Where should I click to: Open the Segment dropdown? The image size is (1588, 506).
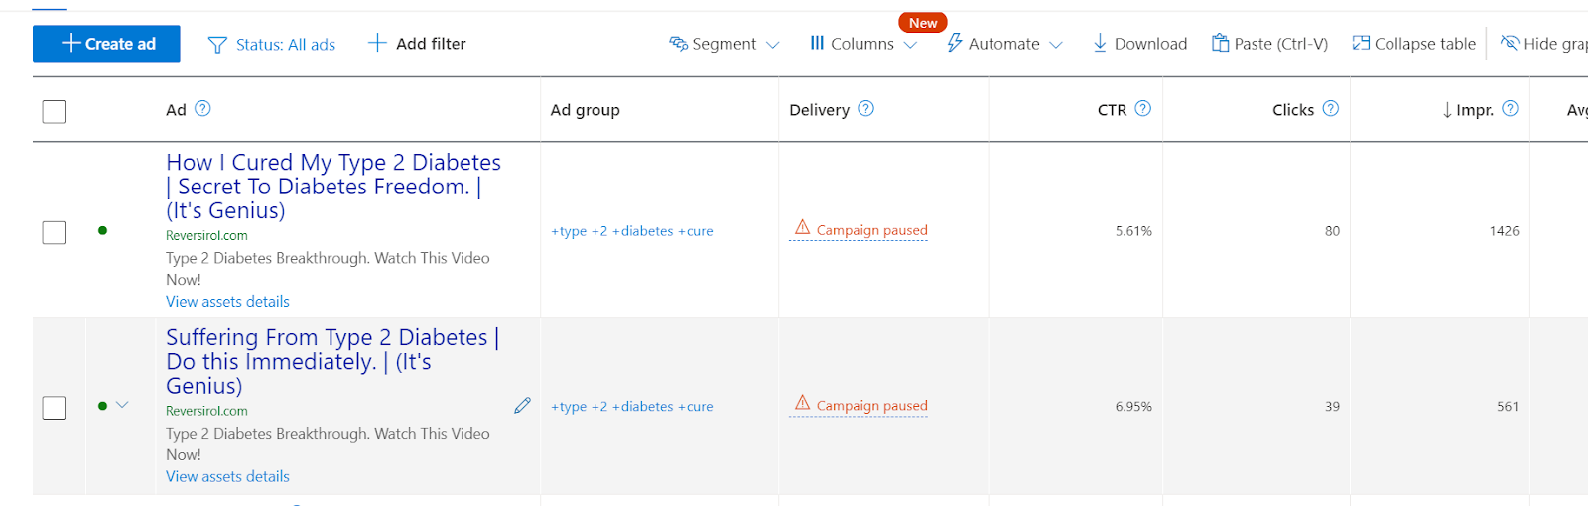pos(725,44)
